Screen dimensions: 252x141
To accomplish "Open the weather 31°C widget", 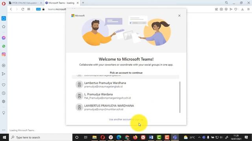I will click(189, 137).
